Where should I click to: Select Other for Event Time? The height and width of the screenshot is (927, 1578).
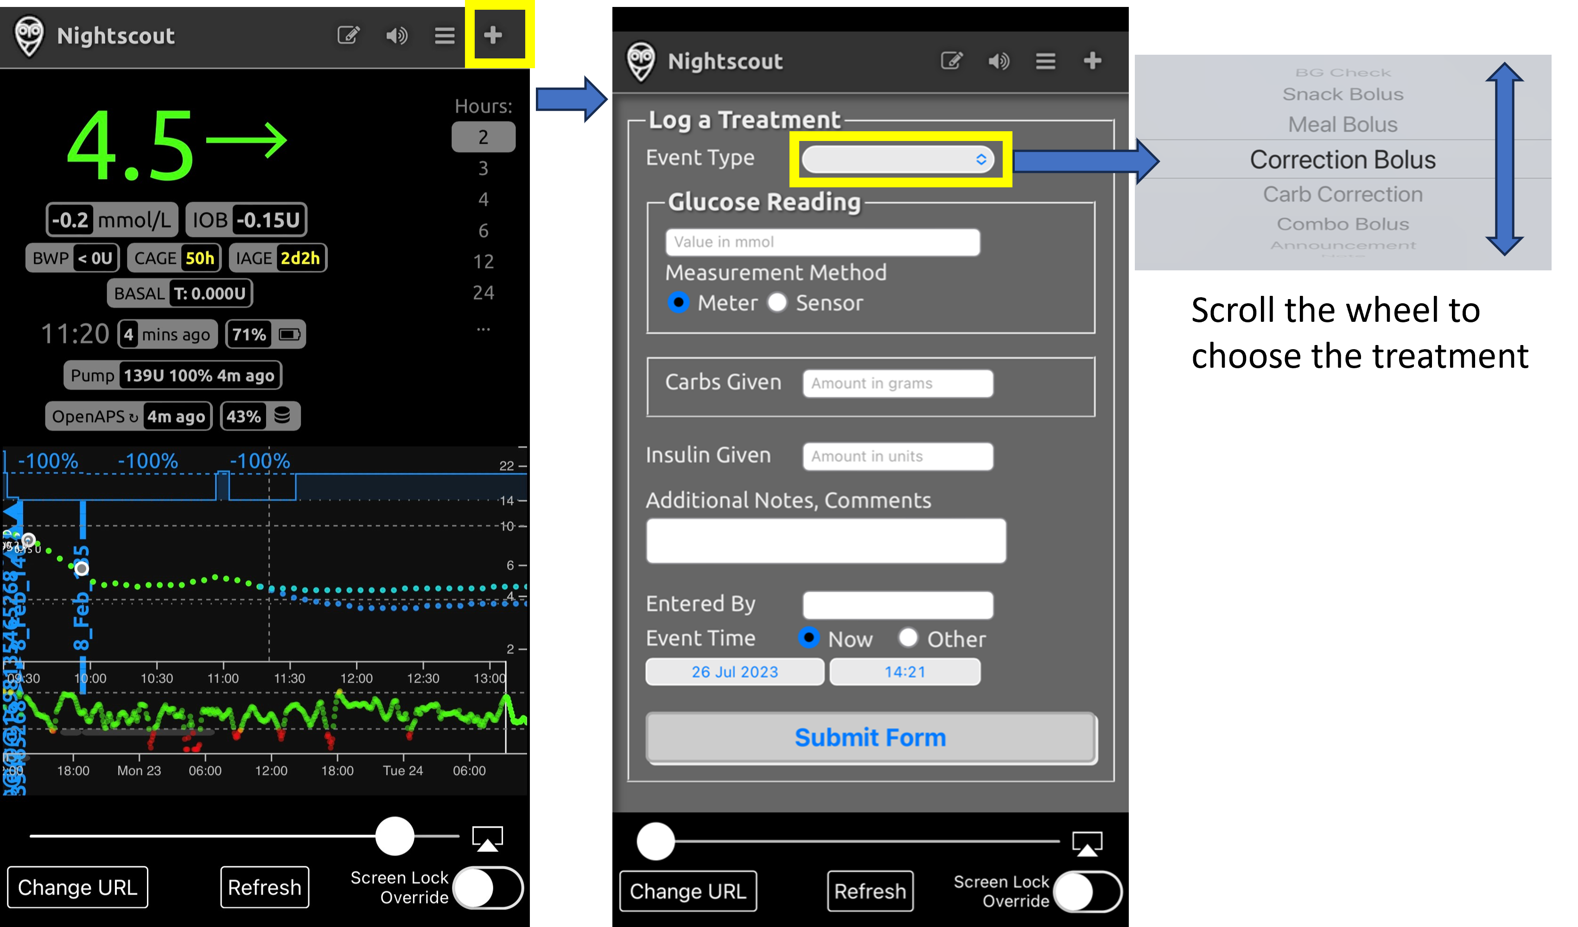click(x=908, y=638)
